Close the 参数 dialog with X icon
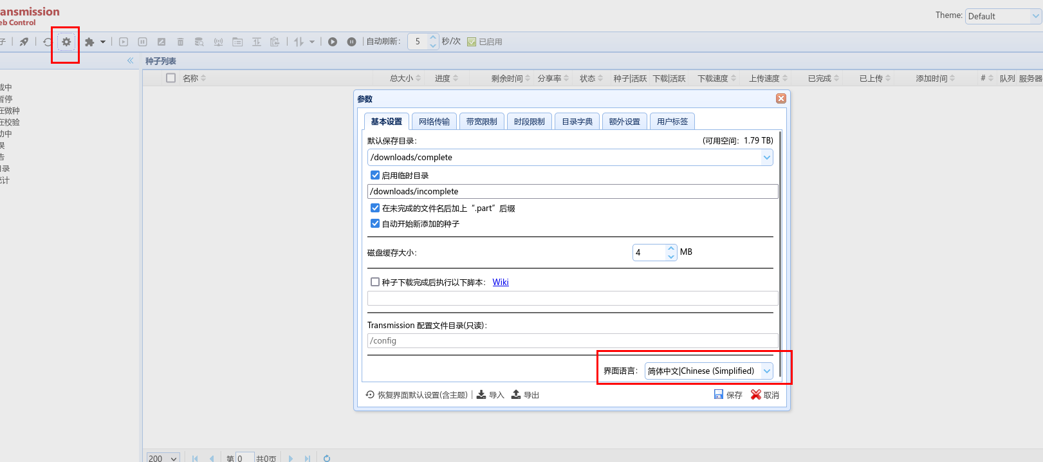 pyautogui.click(x=780, y=98)
